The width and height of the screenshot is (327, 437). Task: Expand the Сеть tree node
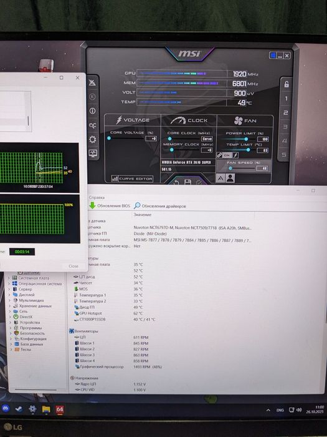click(x=9, y=312)
